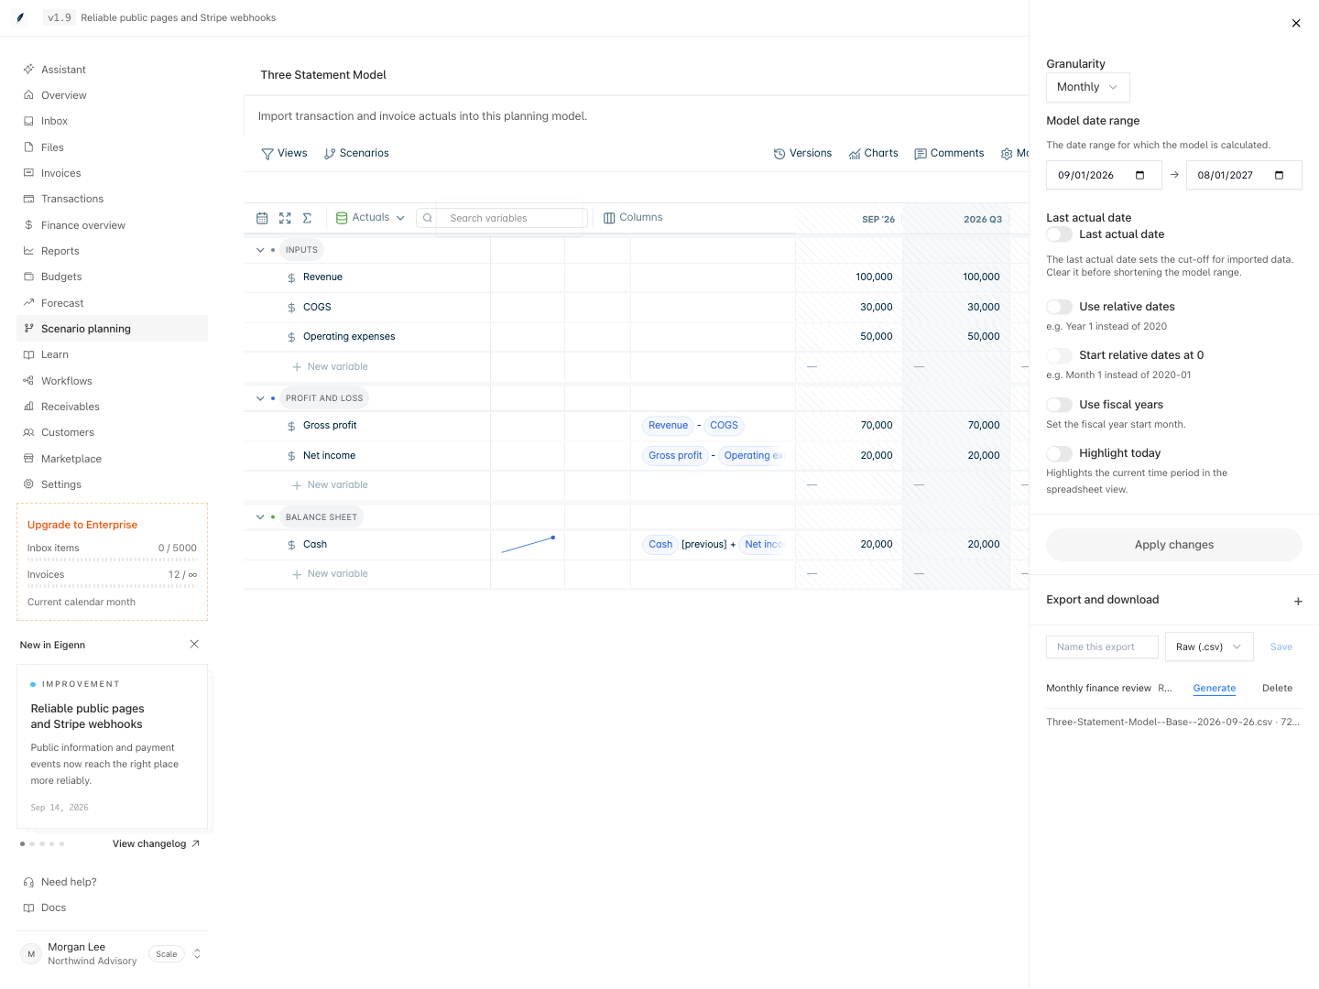This screenshot has width=1319, height=989.
Task: Open the Granularity Monthly dropdown
Action: [1088, 87]
